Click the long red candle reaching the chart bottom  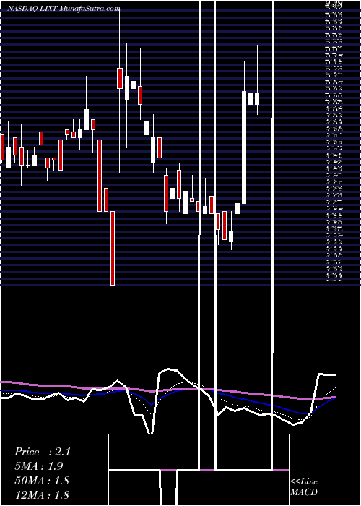(x=113, y=248)
